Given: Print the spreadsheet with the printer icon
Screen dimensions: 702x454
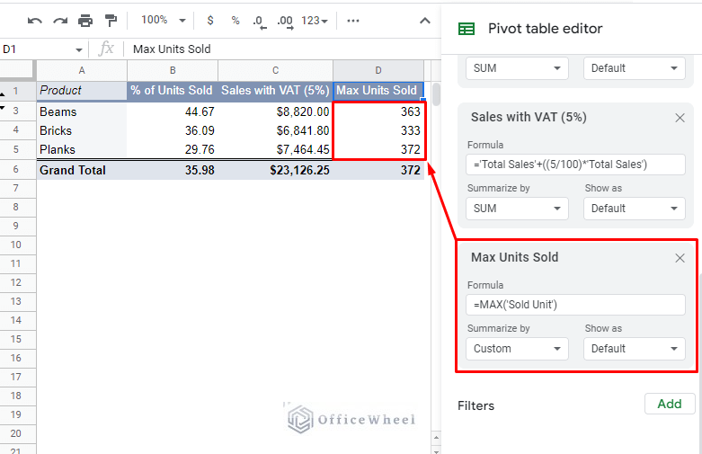Looking at the screenshot, I should [85, 20].
